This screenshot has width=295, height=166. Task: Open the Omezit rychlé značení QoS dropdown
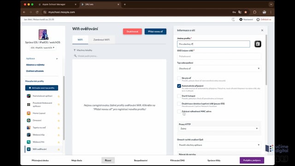(219, 145)
